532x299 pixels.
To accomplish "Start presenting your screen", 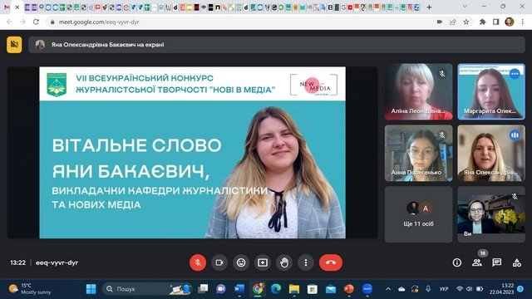I will [263, 262].
